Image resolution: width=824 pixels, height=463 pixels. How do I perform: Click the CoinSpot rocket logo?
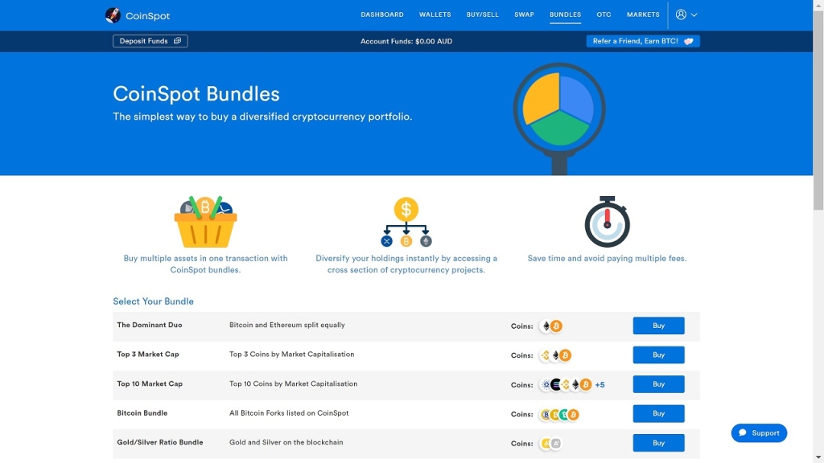pyautogui.click(x=113, y=15)
